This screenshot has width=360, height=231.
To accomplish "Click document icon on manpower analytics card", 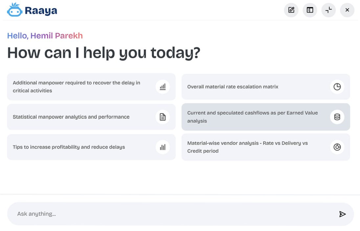I will [x=163, y=117].
